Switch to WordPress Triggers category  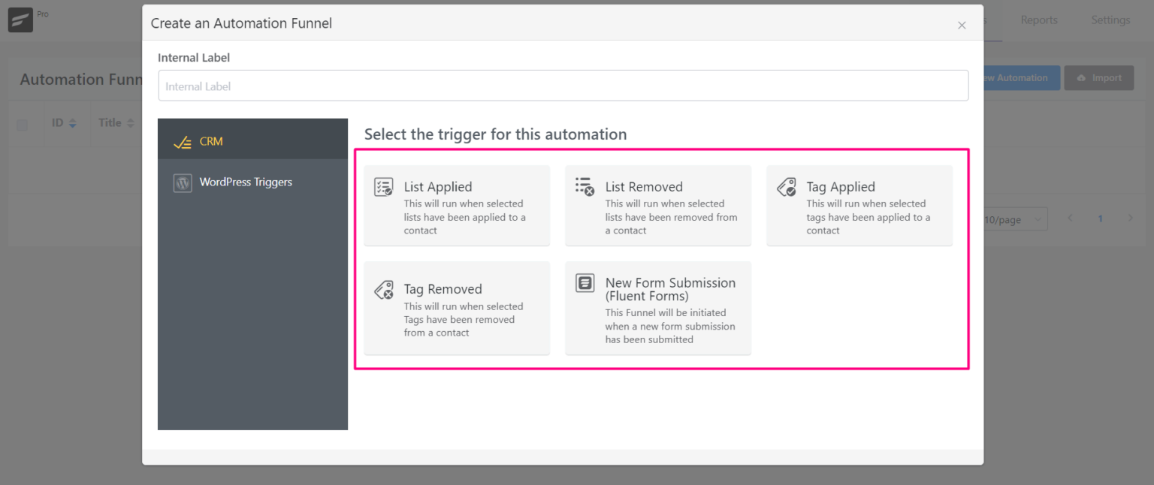[245, 182]
